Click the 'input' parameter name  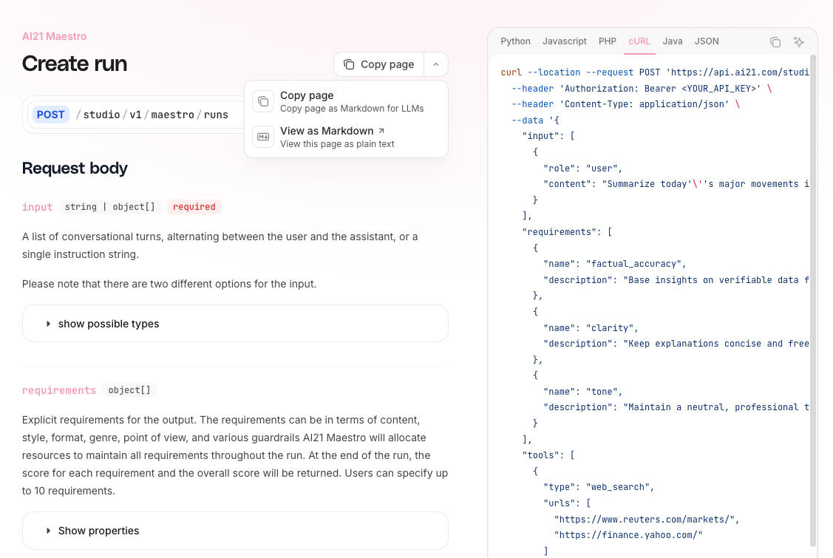tap(37, 207)
